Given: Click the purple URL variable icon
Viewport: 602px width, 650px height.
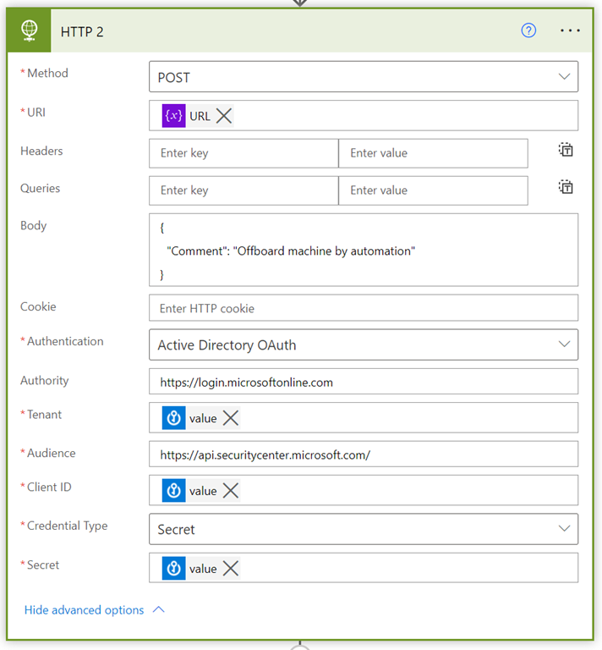Looking at the screenshot, I should click(173, 116).
